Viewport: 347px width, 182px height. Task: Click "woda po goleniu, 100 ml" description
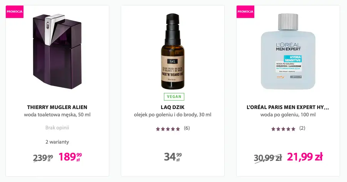click(x=288, y=115)
